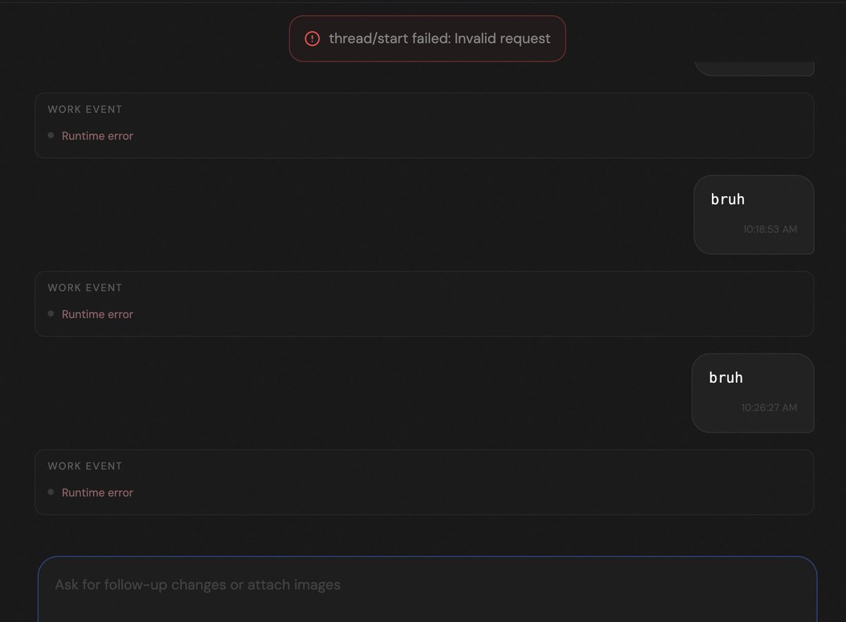
Task: Click the topmost 'WORK EVENT' label
Action: tap(85, 109)
